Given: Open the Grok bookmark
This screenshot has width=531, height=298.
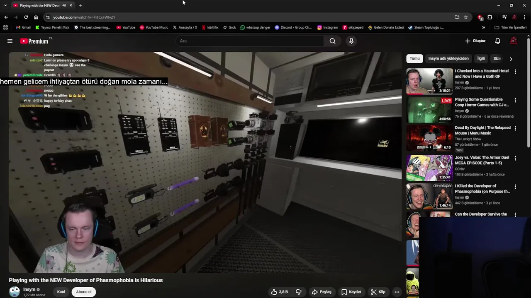Looking at the screenshot, I should 229,27.
